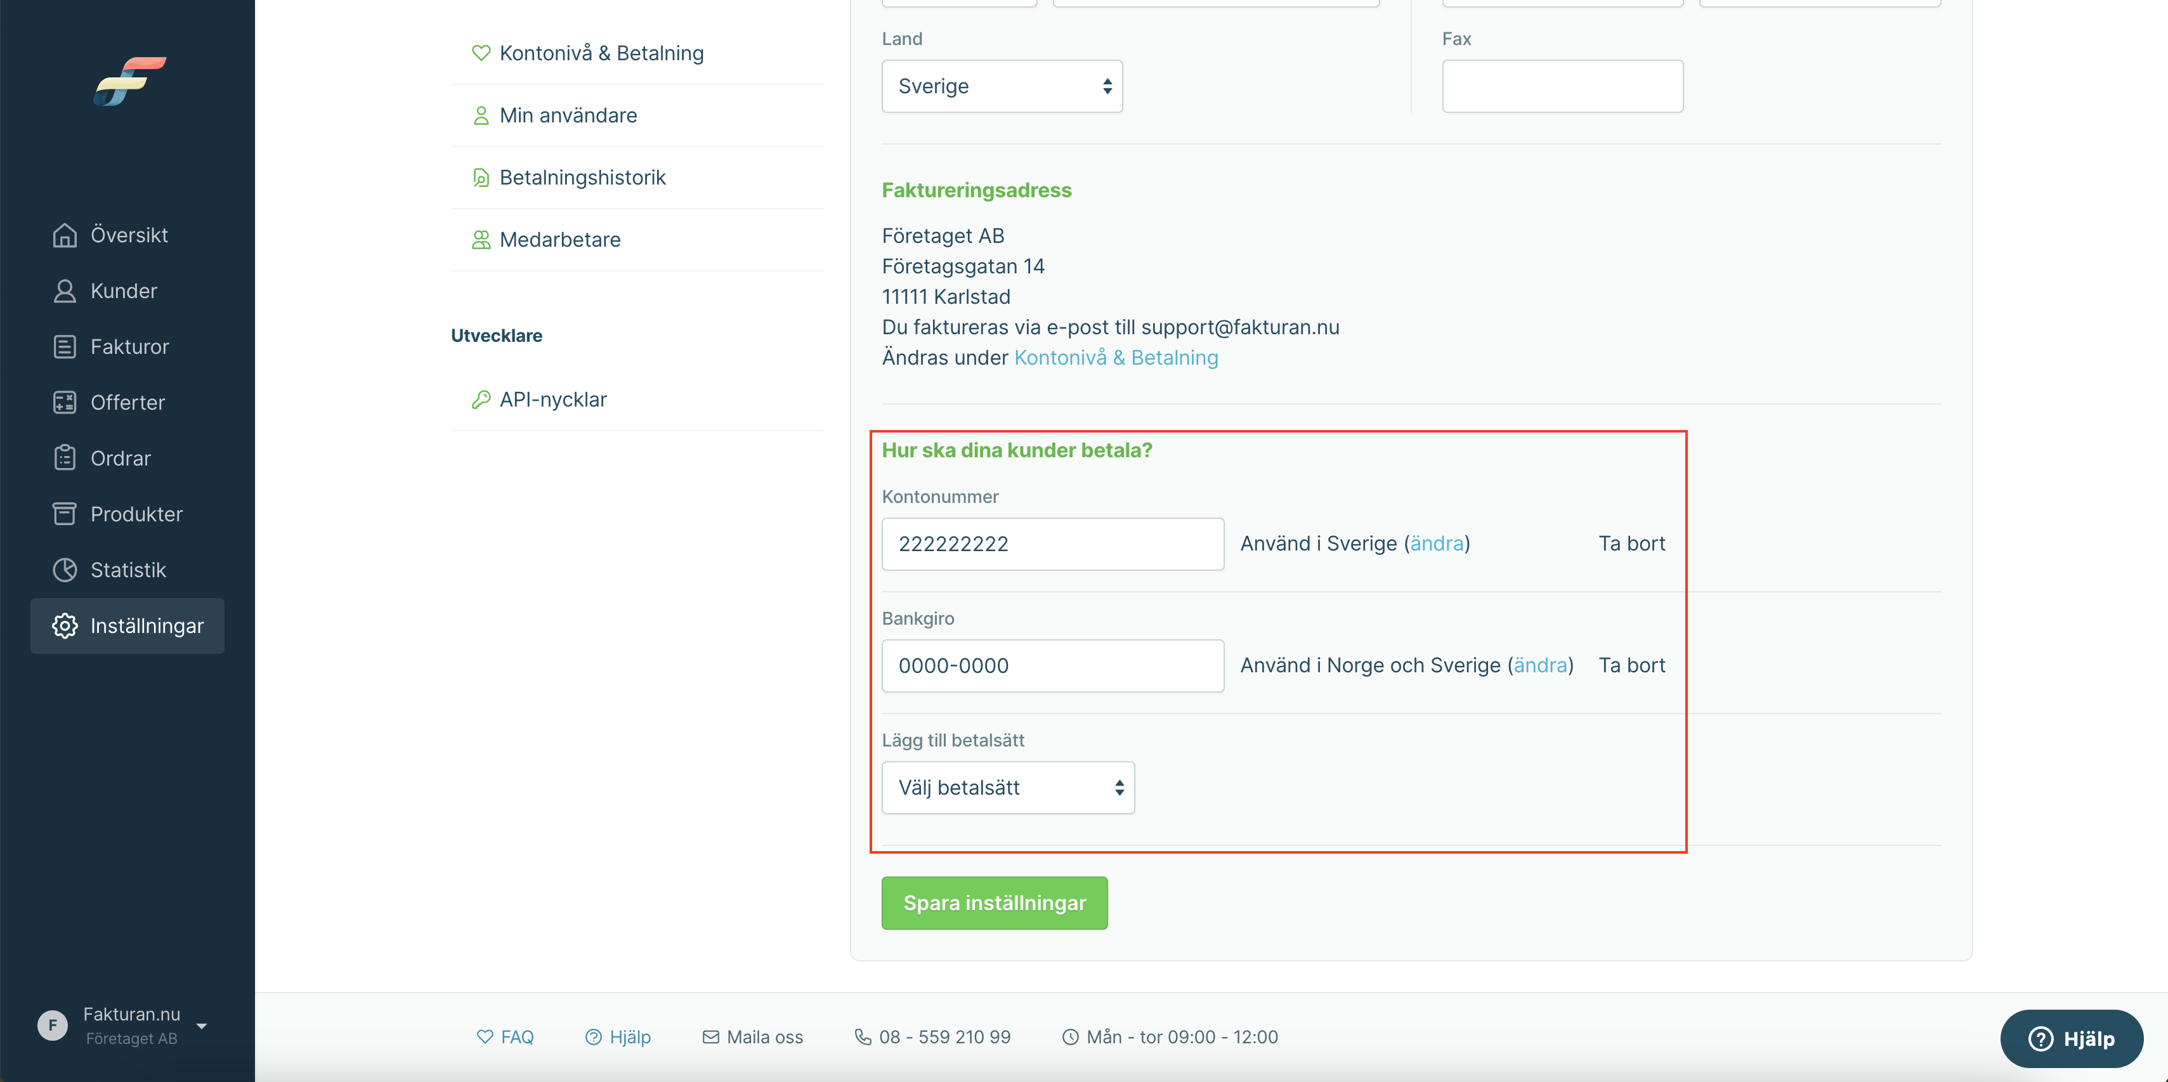
Task: Open the Produkter box icon
Action: [65, 514]
